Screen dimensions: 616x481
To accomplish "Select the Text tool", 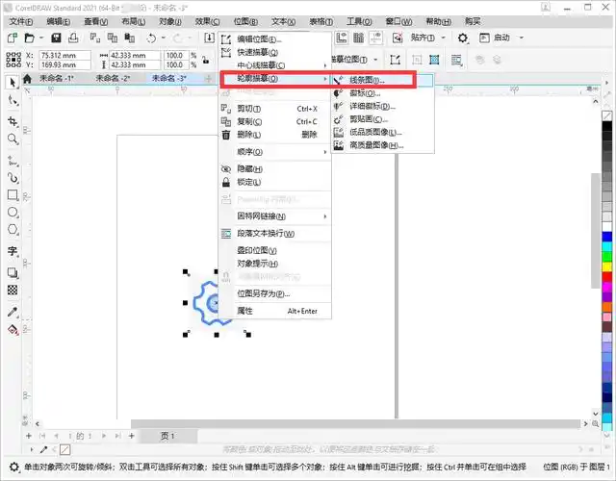I will [13, 251].
